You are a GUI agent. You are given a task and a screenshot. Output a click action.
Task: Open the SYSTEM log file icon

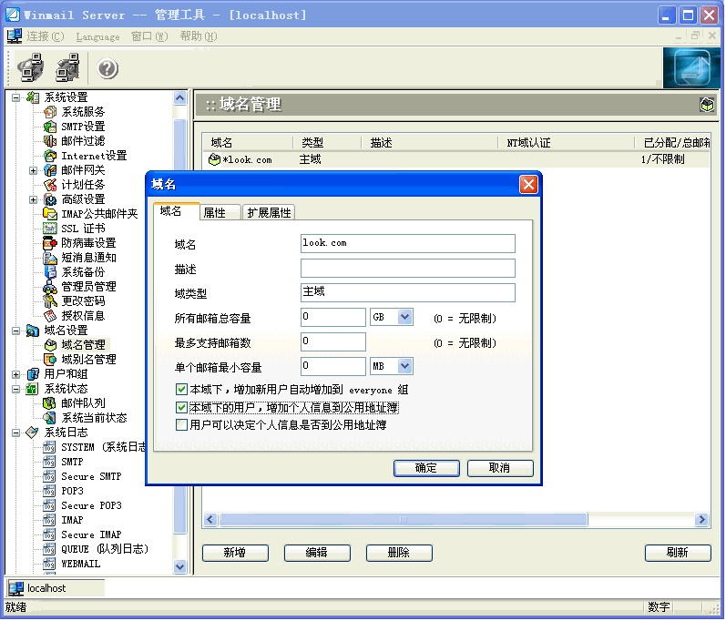[49, 447]
